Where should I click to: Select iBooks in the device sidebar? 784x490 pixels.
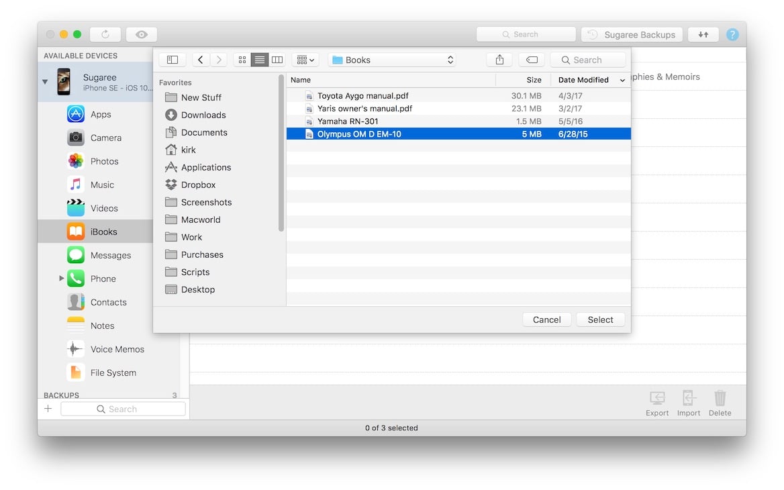coord(95,232)
